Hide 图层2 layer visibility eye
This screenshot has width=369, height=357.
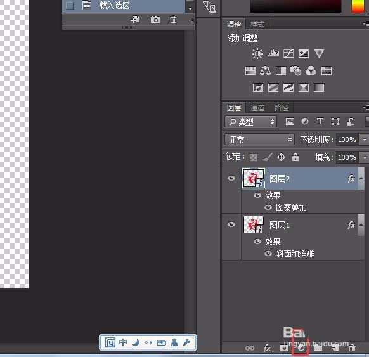pos(231,178)
